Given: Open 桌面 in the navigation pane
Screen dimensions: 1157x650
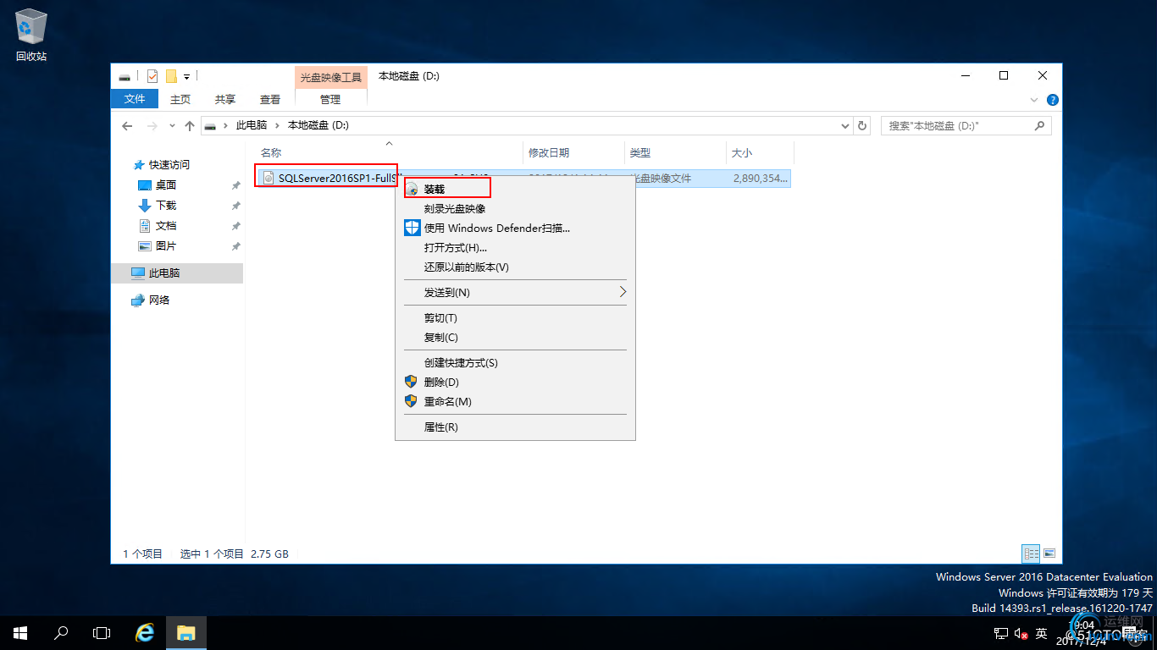Looking at the screenshot, I should click(x=166, y=185).
